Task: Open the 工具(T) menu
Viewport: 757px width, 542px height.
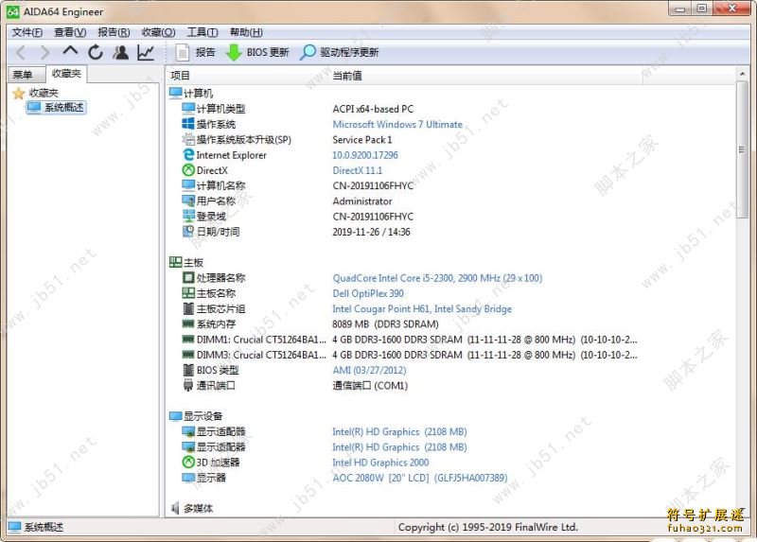Action: [202, 32]
